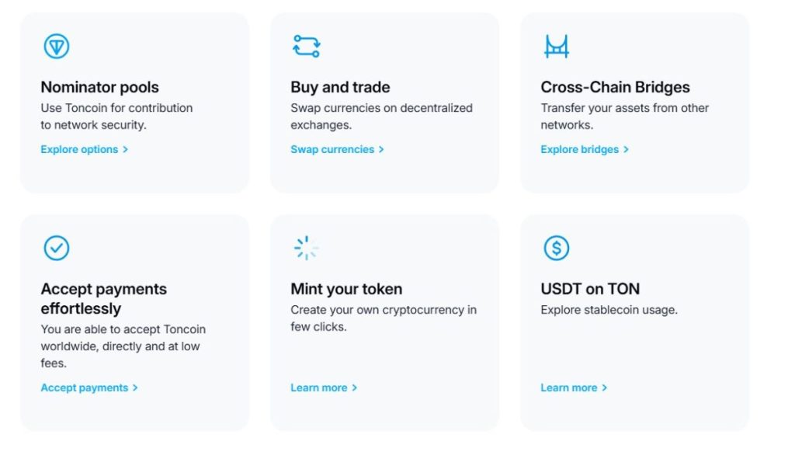Select the spark icon on Mint your token
The height and width of the screenshot is (459, 795).
pos(306,247)
